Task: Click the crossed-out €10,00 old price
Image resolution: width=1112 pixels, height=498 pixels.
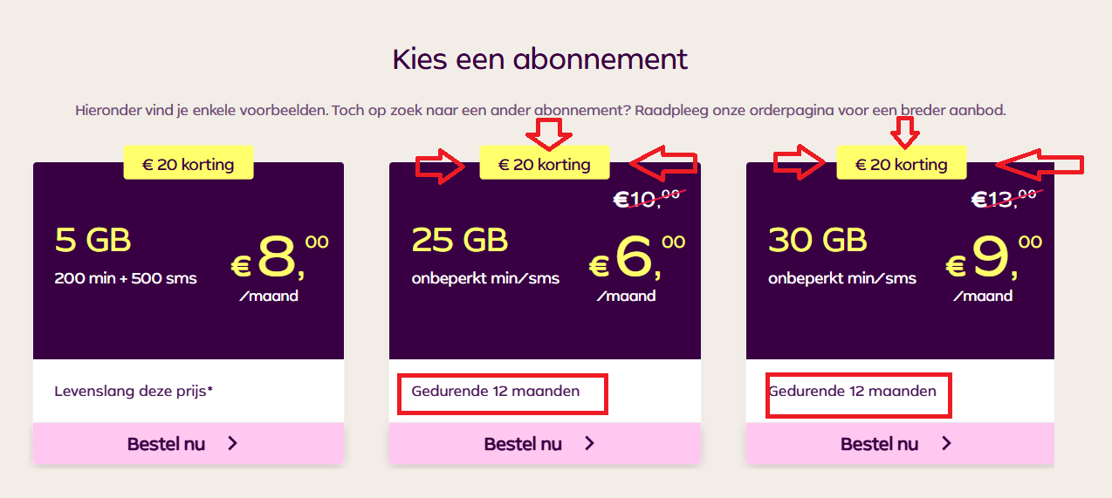Action: (x=649, y=200)
